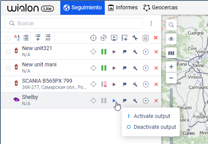Remove New unit321 with red X

[x=156, y=52]
